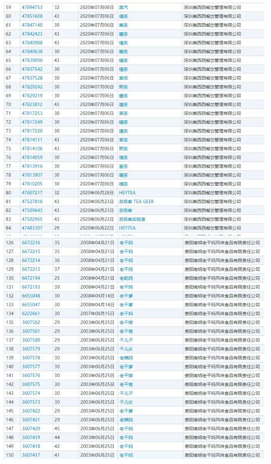The image size is (271, 464).
Task: Click application number 47851608
Action: [x=32, y=16]
